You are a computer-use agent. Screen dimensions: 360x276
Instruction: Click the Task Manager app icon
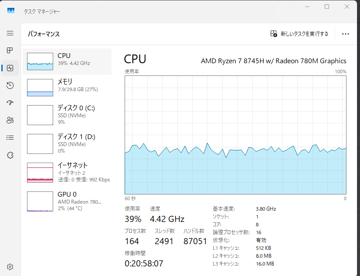[x=11, y=11]
